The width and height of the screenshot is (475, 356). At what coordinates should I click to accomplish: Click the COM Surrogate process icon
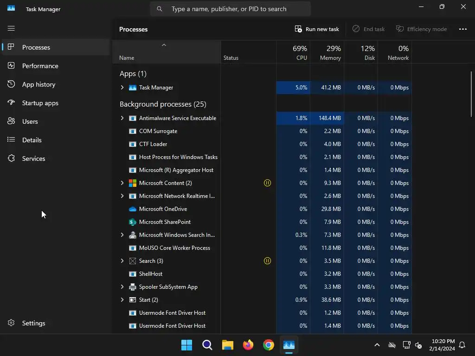[x=132, y=131]
